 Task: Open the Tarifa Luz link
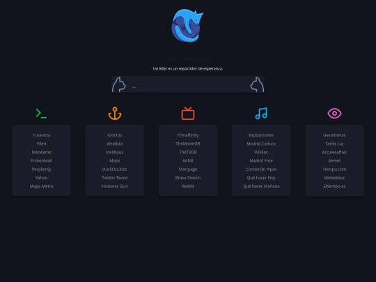[x=334, y=143]
